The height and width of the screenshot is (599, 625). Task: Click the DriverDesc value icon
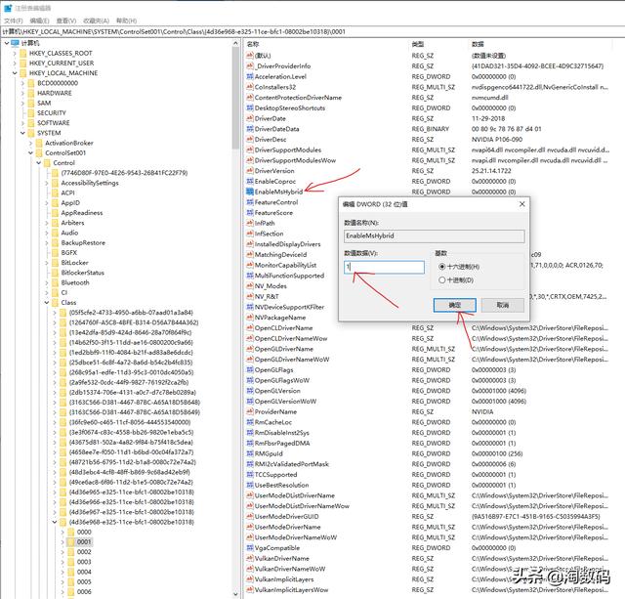tap(250, 140)
